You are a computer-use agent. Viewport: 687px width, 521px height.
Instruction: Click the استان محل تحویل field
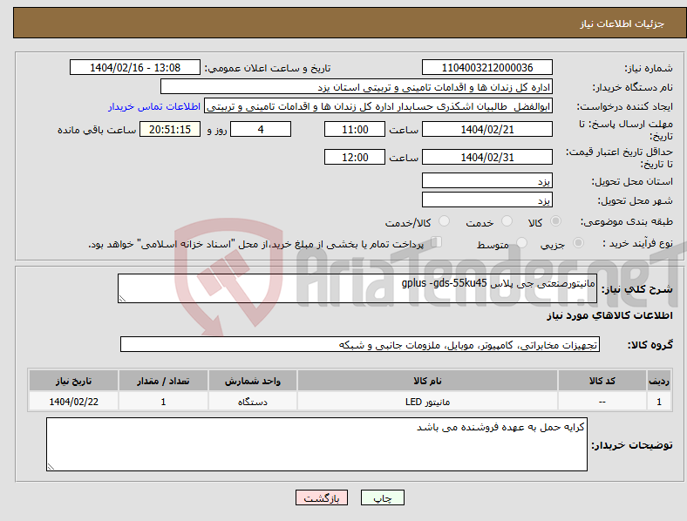coord(486,180)
